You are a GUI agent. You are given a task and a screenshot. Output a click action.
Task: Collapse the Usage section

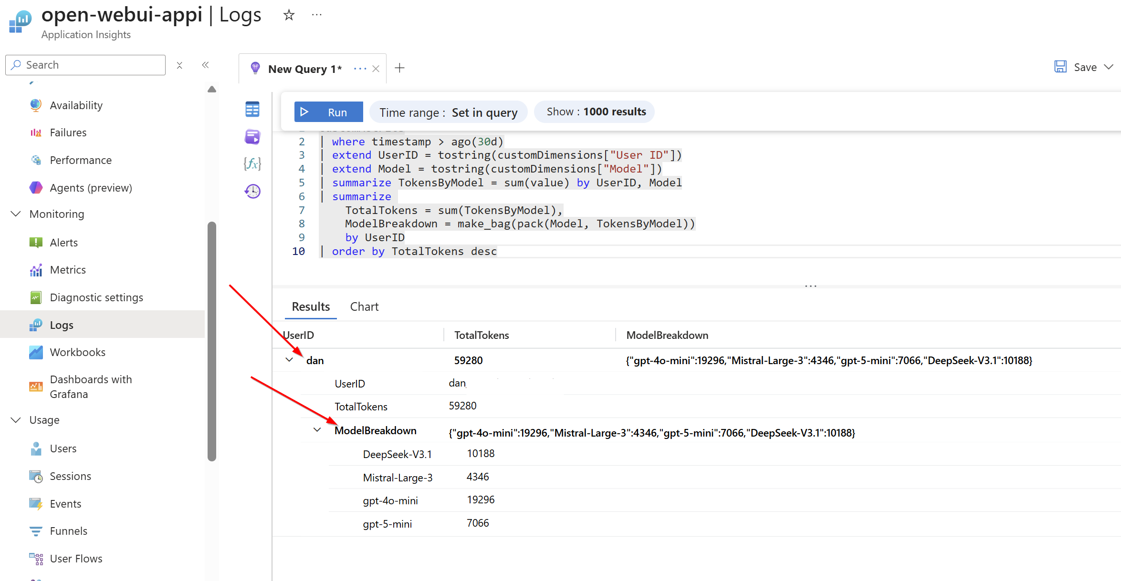click(x=16, y=420)
